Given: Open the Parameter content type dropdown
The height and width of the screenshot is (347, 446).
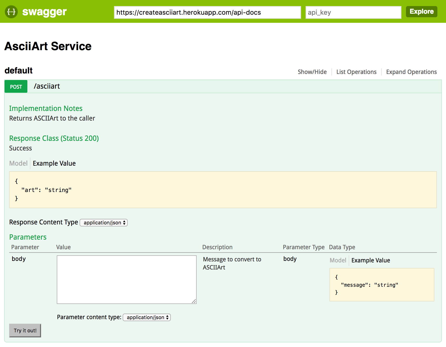Looking at the screenshot, I should [147, 317].
